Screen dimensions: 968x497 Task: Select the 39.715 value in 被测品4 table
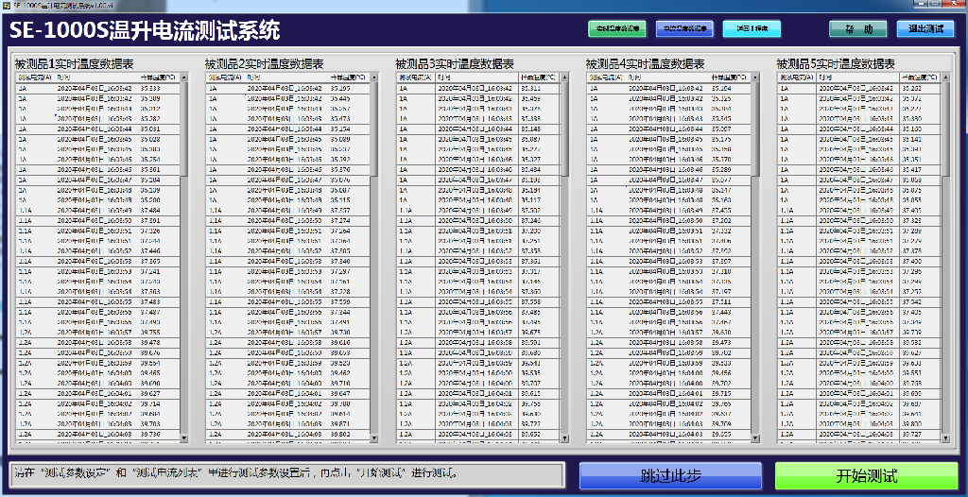721,393
